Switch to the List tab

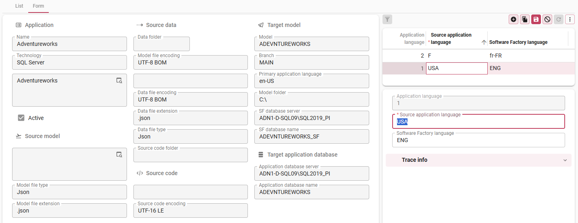pos(19,6)
